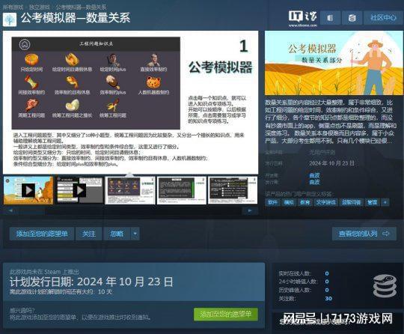Screen dimensions: 404x334
Task: Play the second video thumbnail
Action: click(x=79, y=190)
